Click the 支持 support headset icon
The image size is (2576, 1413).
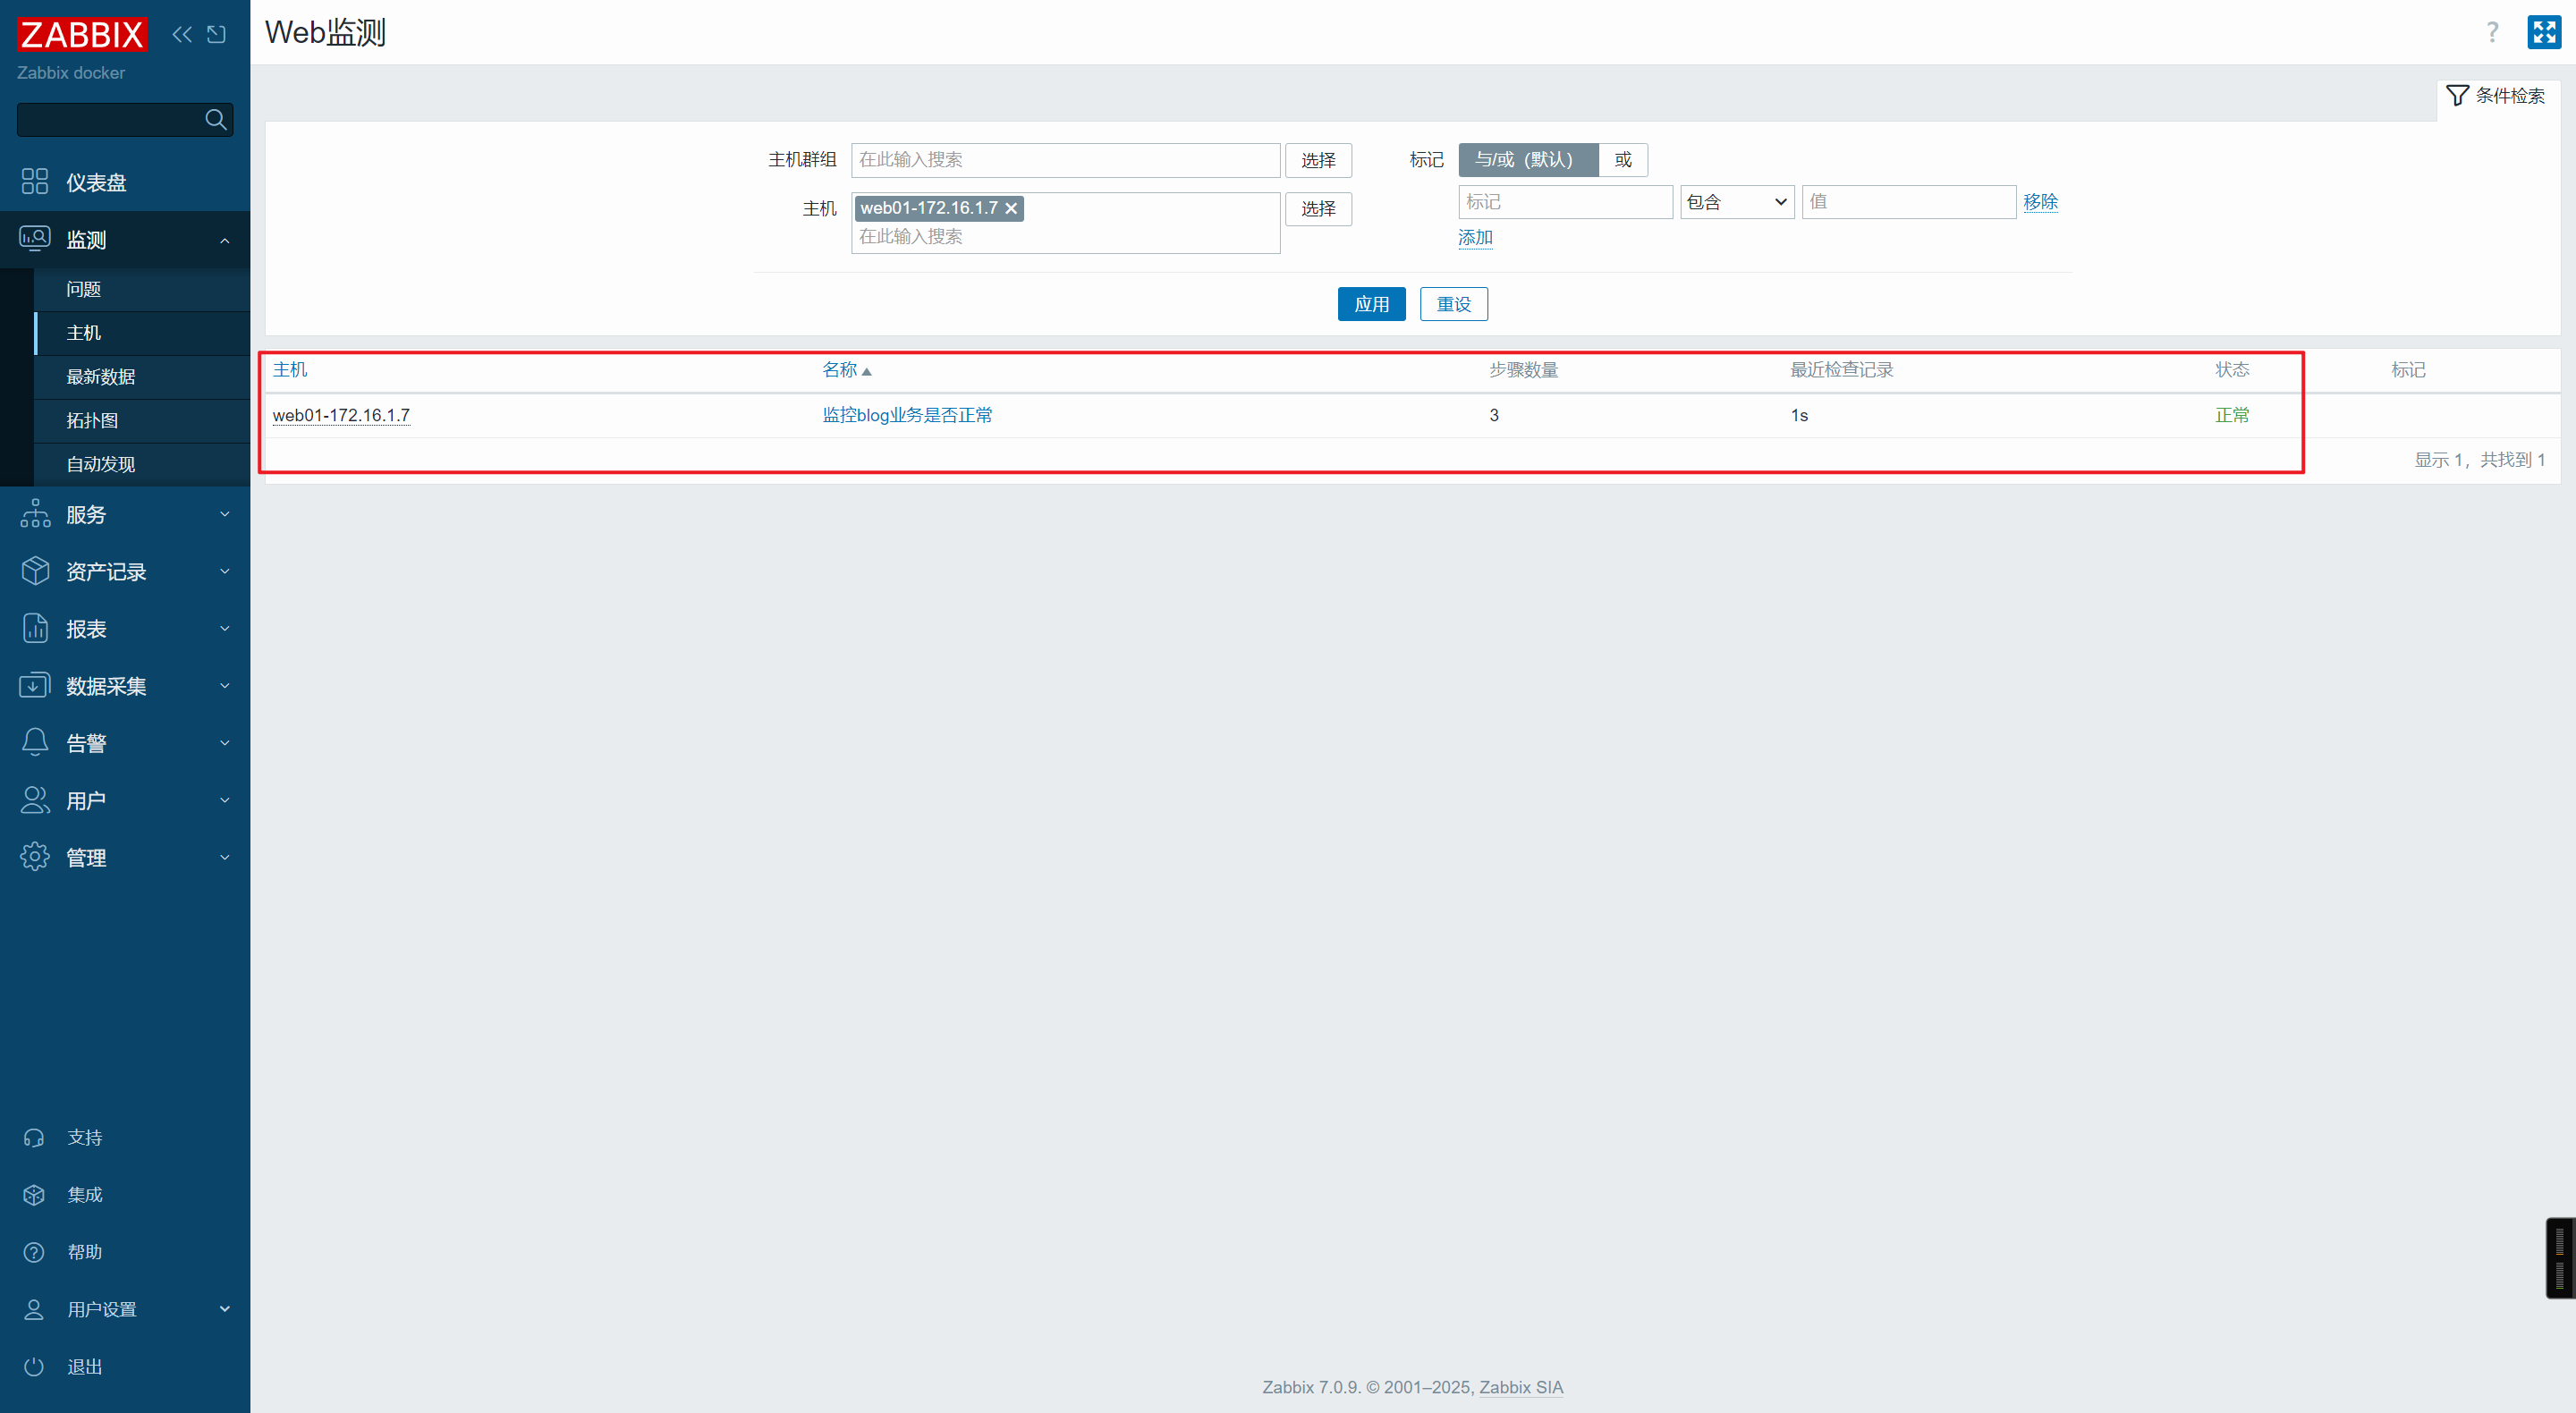tap(34, 1138)
